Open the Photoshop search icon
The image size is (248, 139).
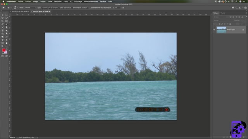(x=236, y=8)
